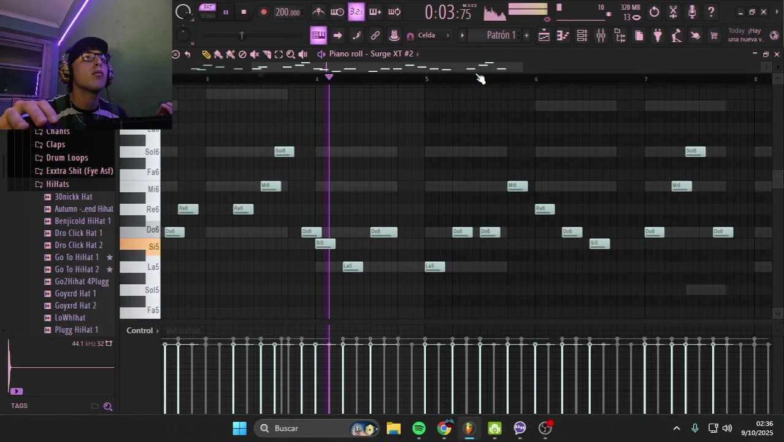Select the Benjicold HiHat 1 sample
The height and width of the screenshot is (442, 784).
click(82, 221)
